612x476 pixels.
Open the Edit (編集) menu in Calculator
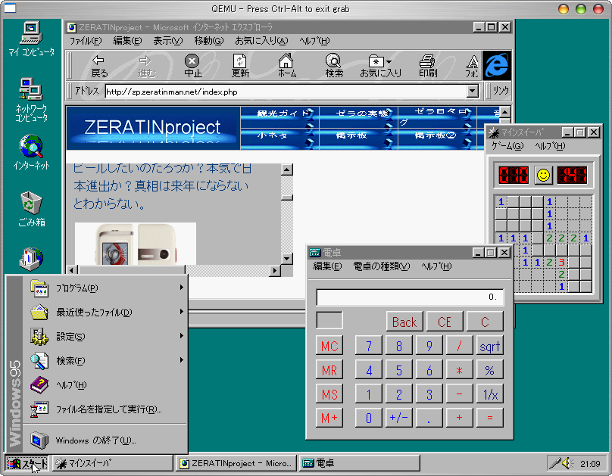pos(327,266)
